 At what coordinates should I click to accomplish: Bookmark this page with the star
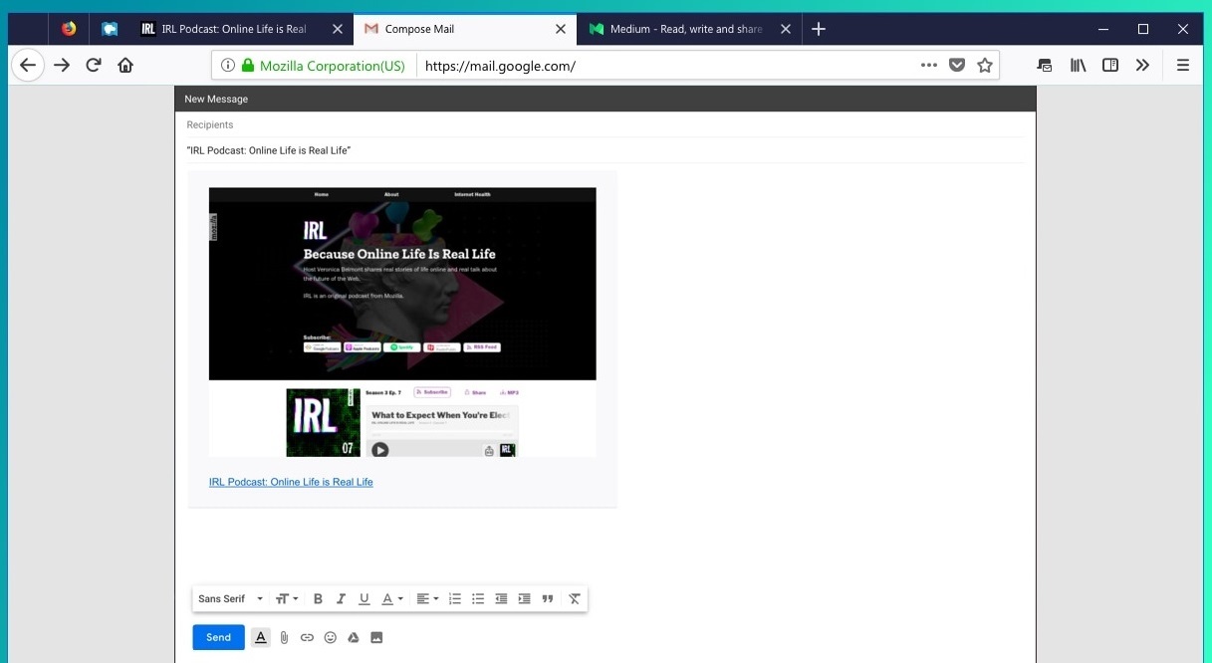point(985,66)
